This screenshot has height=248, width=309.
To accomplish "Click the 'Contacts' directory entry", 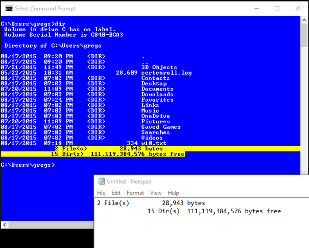I will pyautogui.click(x=155, y=78).
